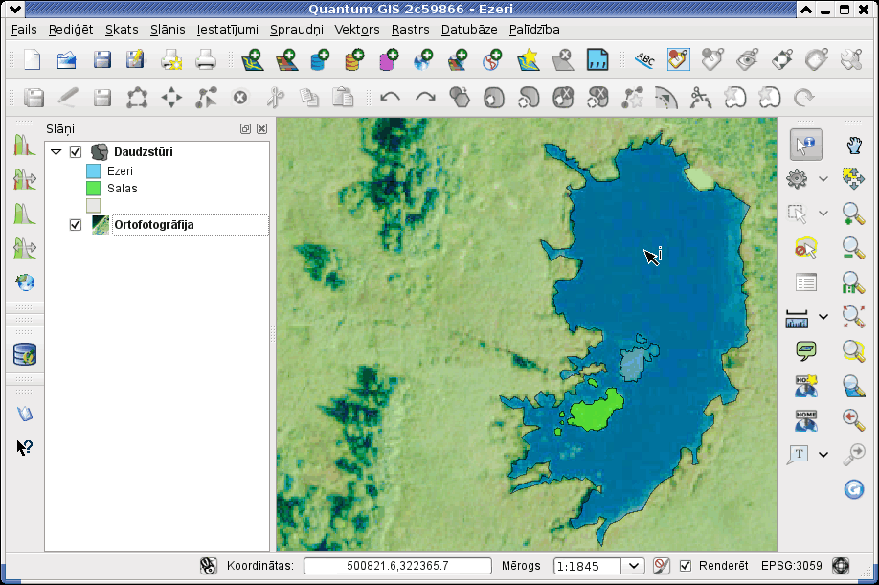Select the Ortofotogrāfija layer name

(x=154, y=225)
